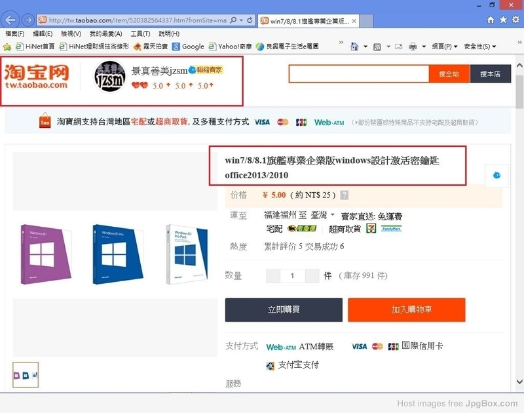The height and width of the screenshot is (413, 524).
Task: Click the Taobao search input field
Action: pos(359,74)
